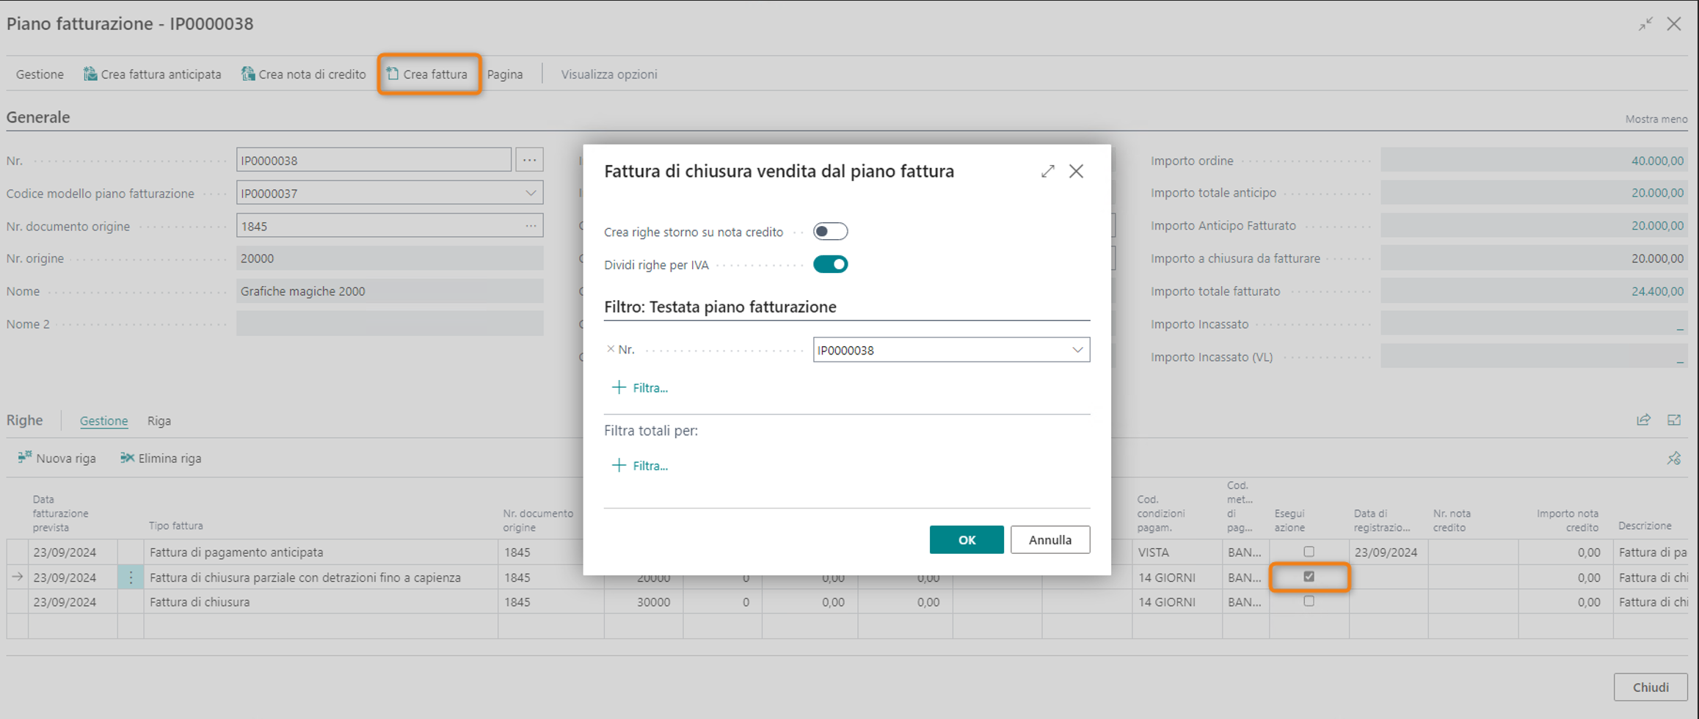Click Crea fattura anticipata action
1699x719 pixels.
coord(152,74)
